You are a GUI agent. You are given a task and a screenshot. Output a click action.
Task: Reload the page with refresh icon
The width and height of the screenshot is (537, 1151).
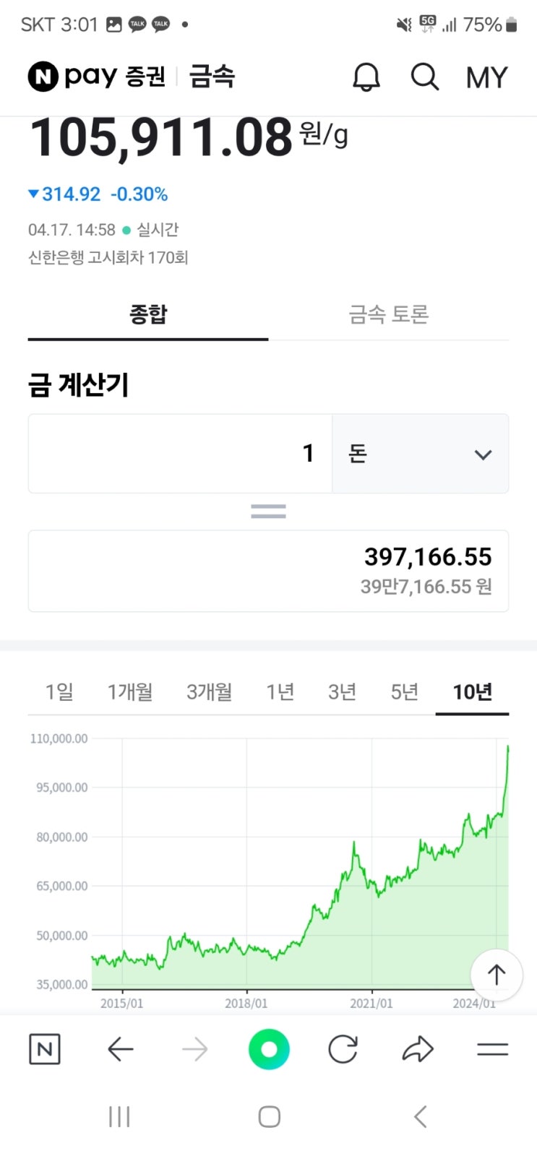coord(343,1049)
